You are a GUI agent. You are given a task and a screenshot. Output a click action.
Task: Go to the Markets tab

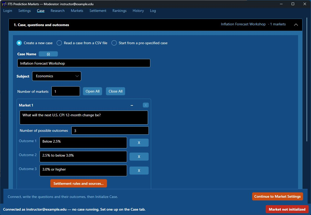click(x=77, y=11)
